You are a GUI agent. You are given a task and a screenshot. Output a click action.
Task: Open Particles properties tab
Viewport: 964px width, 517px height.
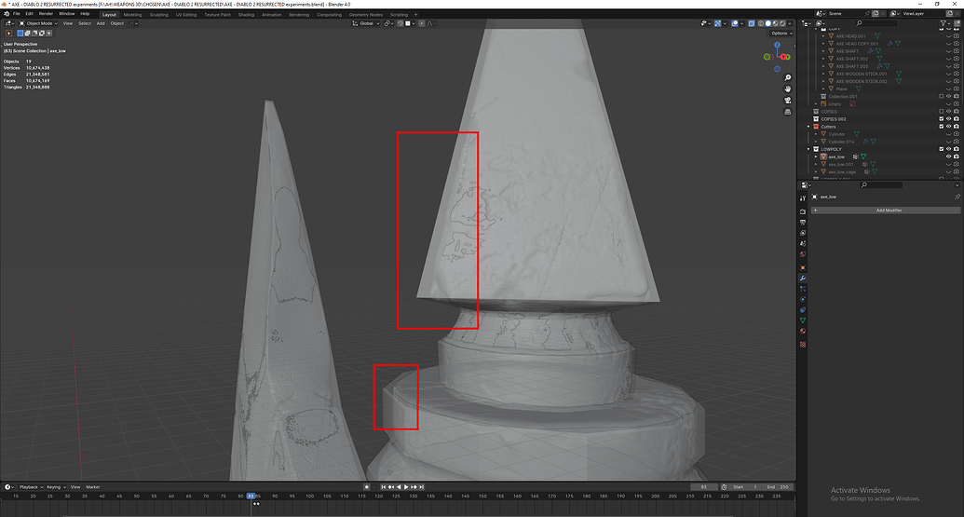tap(803, 289)
